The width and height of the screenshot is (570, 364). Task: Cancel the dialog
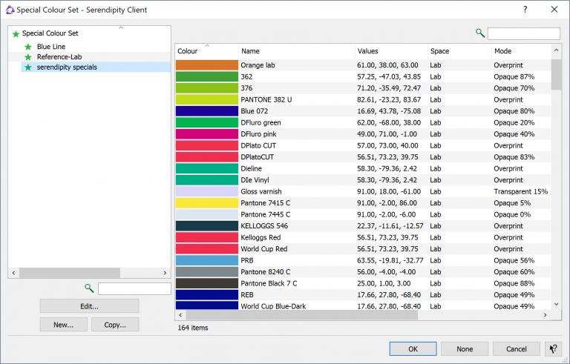pyautogui.click(x=517, y=349)
